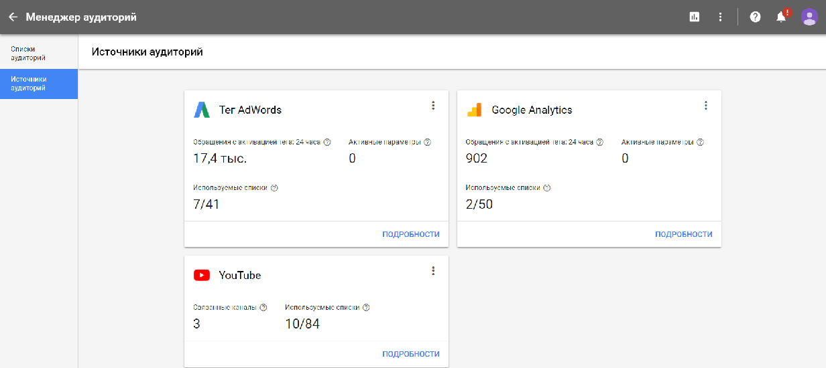The image size is (826, 368).
Task: Open the Тег AdWords card options menu
Action: coord(433,106)
